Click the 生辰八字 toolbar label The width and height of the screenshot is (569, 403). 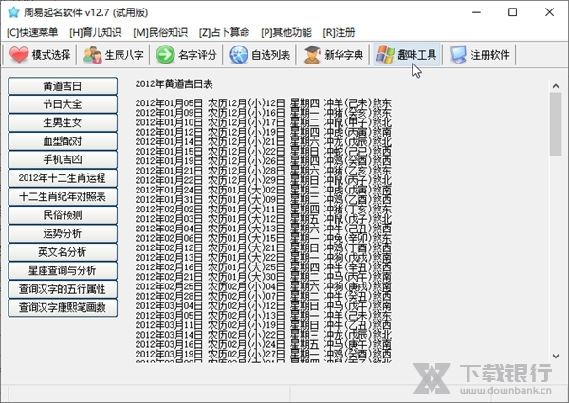click(x=124, y=55)
